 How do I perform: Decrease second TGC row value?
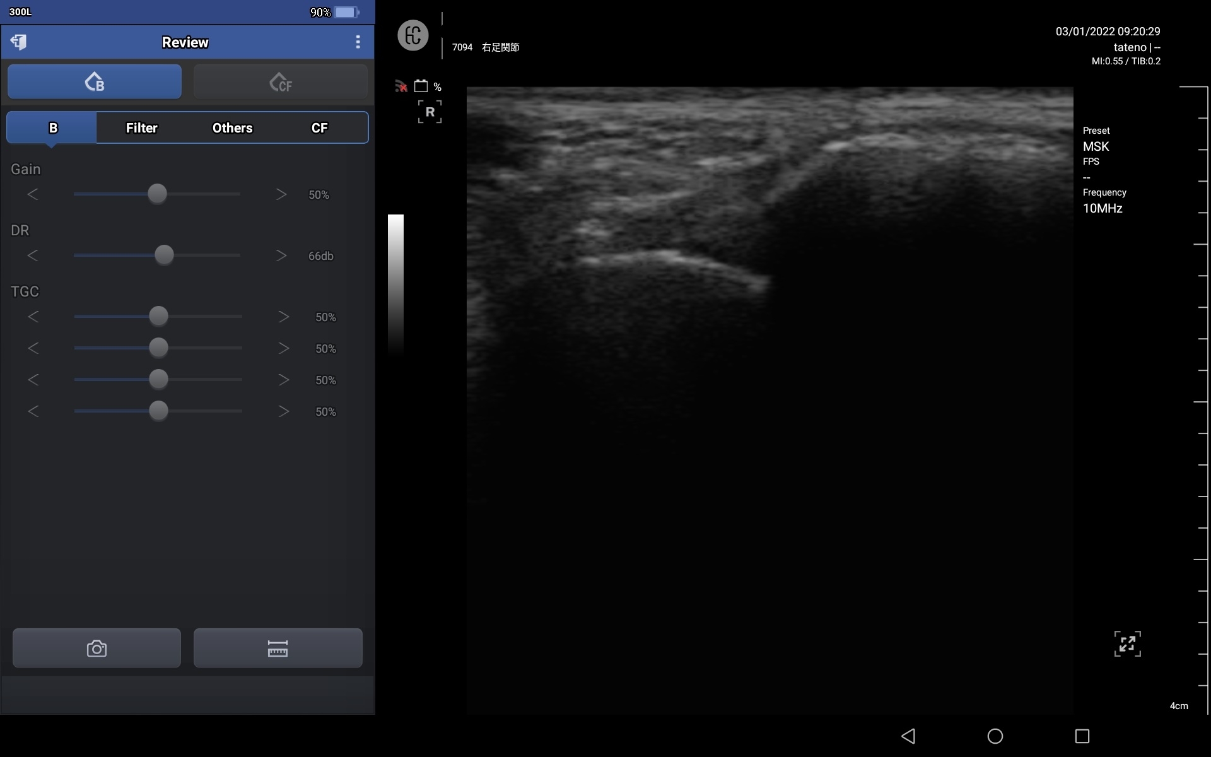pos(33,348)
